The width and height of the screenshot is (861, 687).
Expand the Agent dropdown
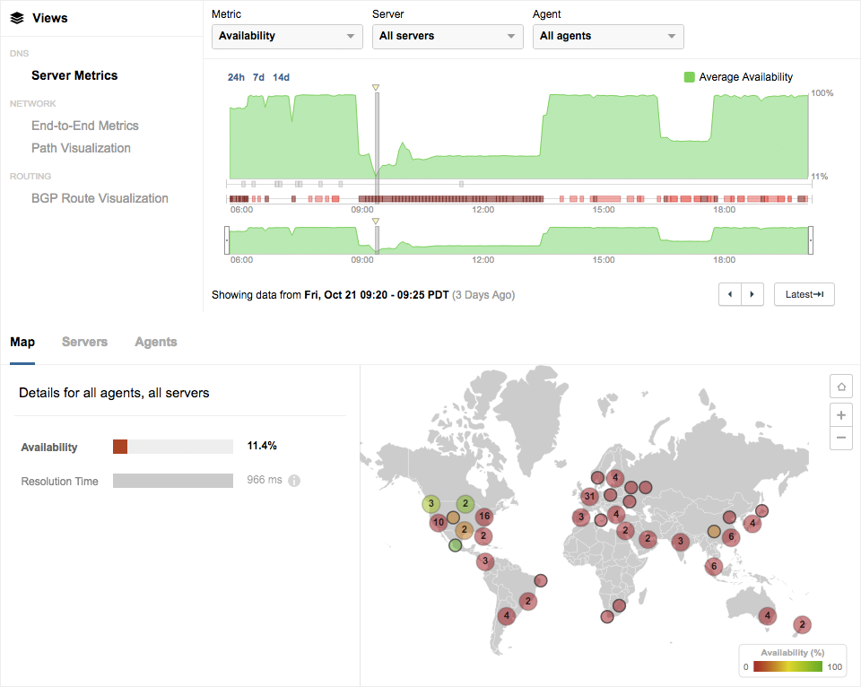[x=607, y=36]
